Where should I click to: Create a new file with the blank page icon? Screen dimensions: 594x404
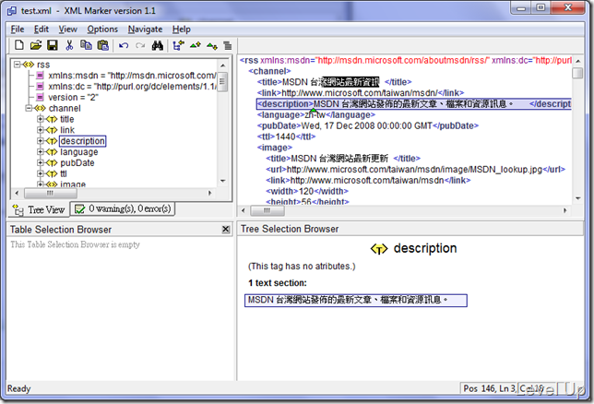pyautogui.click(x=19, y=45)
